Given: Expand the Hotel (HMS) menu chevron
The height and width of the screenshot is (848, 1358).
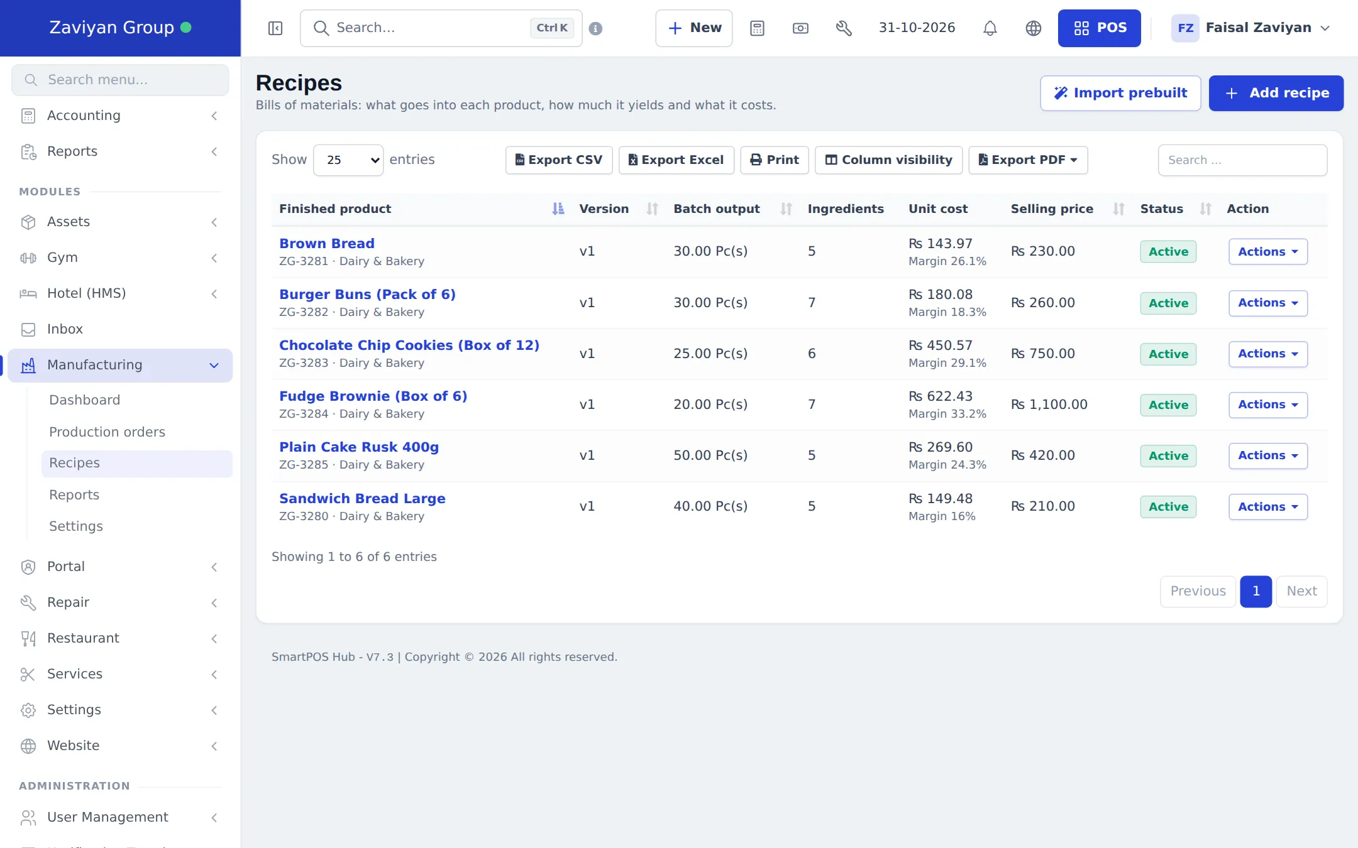Looking at the screenshot, I should click(214, 293).
